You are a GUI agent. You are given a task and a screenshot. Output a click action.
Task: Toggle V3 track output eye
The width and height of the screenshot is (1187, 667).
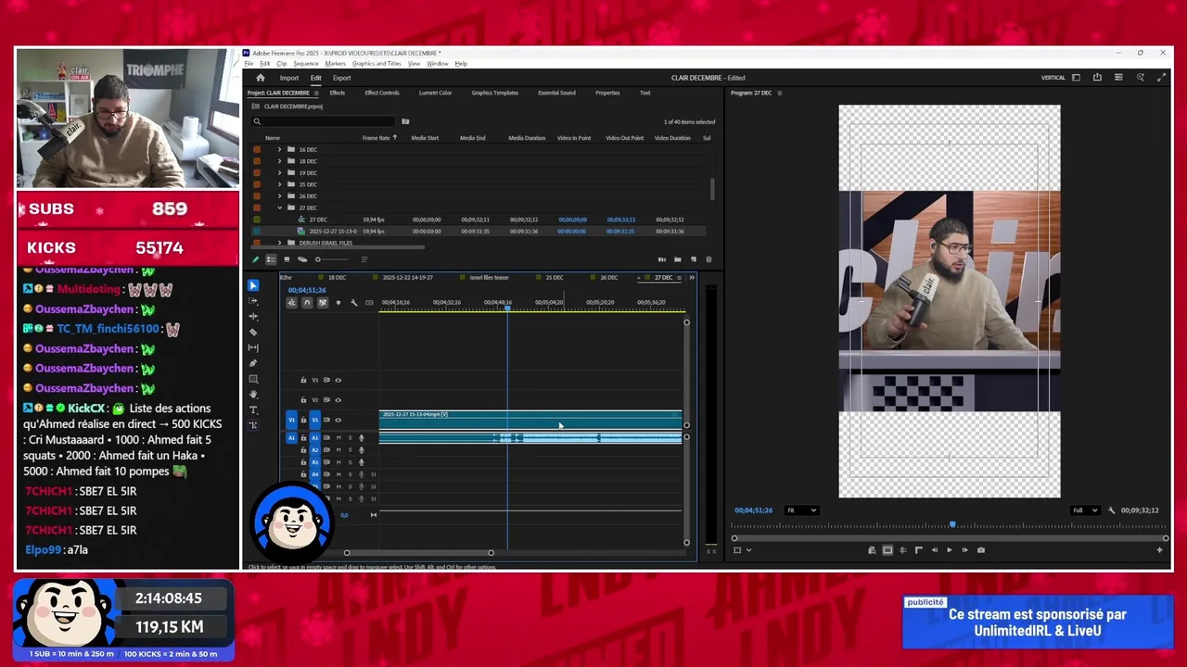[338, 380]
